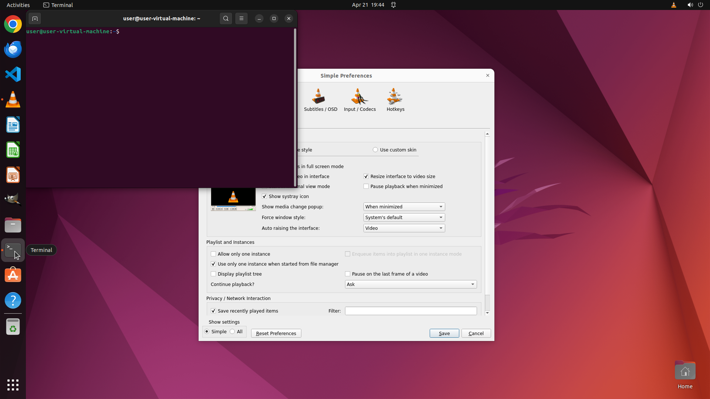Click into the Filter text field

point(410,311)
